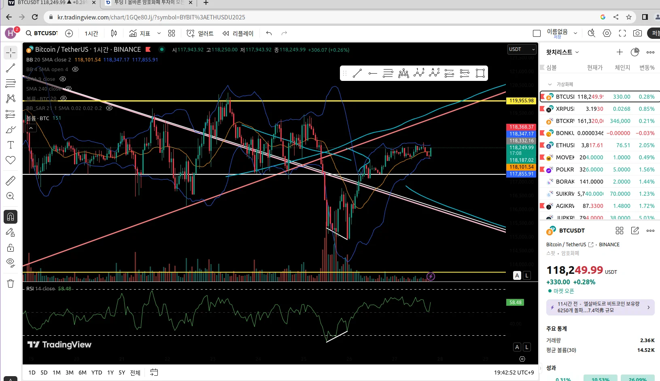Click the zoom in tool

tap(11, 196)
